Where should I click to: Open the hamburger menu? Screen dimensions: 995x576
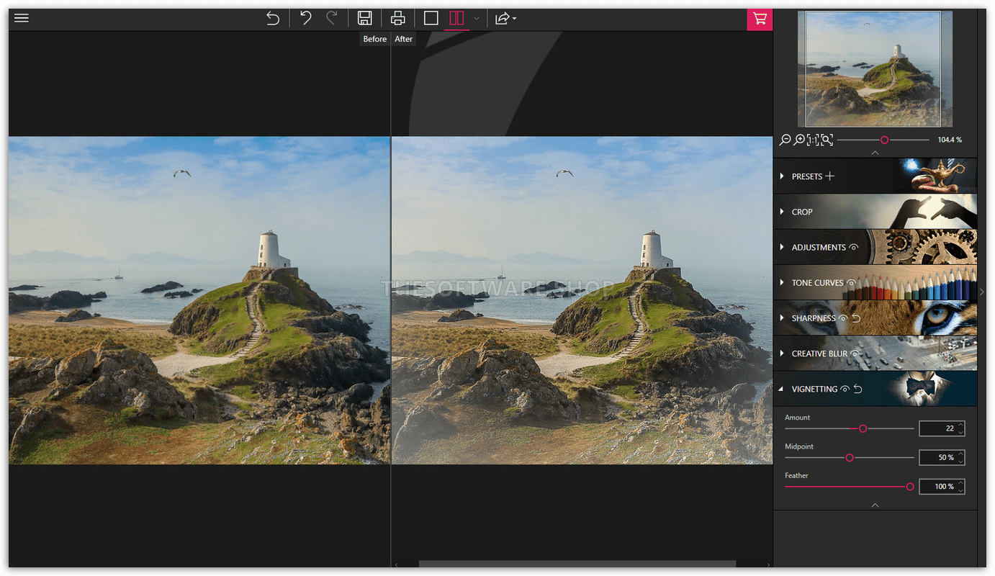pos(21,18)
